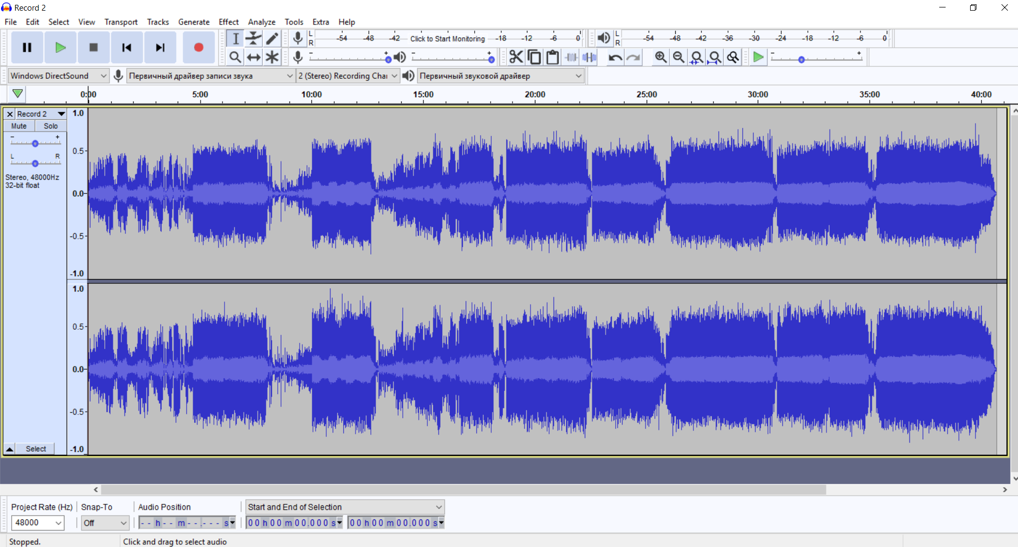Click the track pan L/R slider knob

[x=35, y=163]
